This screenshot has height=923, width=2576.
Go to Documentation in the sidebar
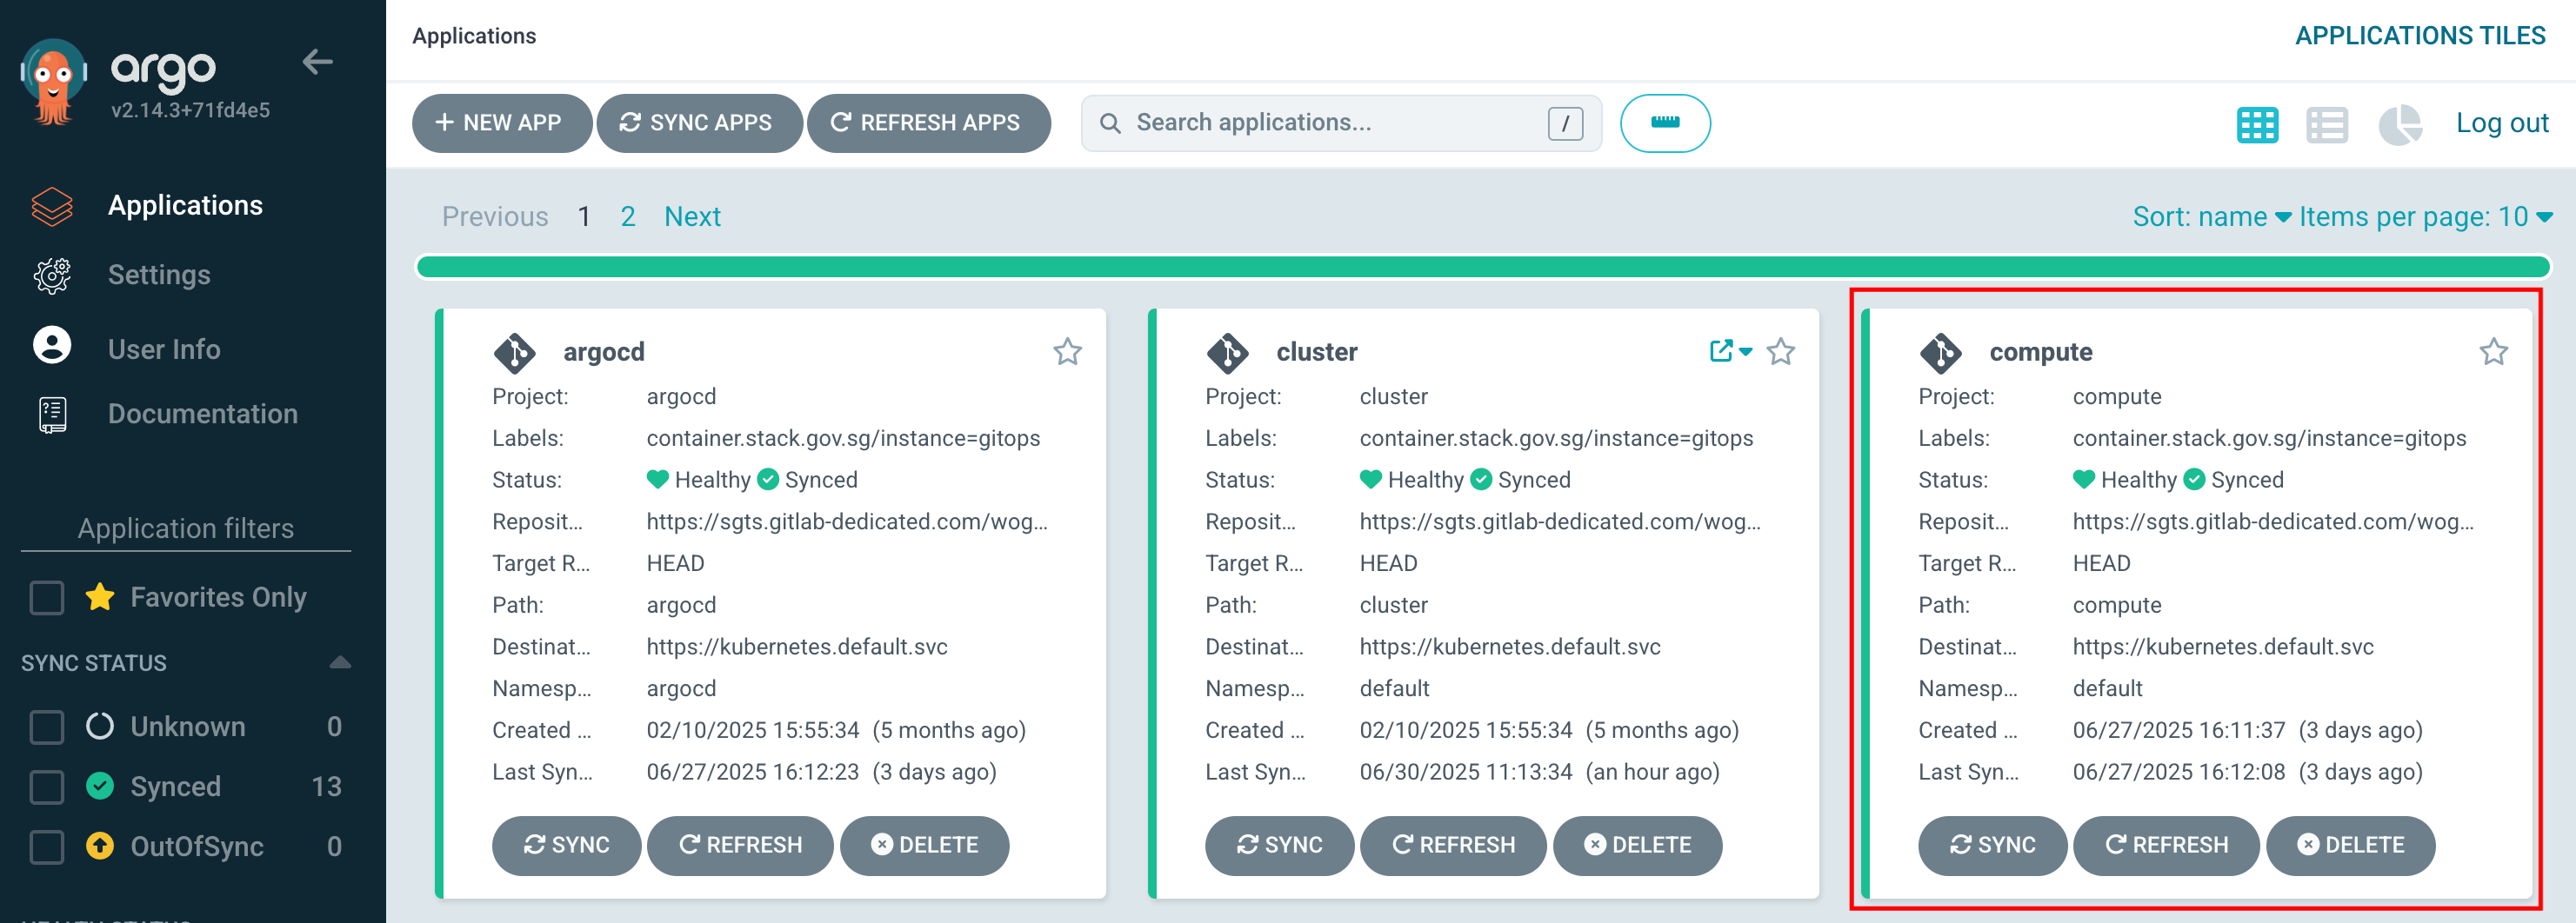[x=203, y=414]
